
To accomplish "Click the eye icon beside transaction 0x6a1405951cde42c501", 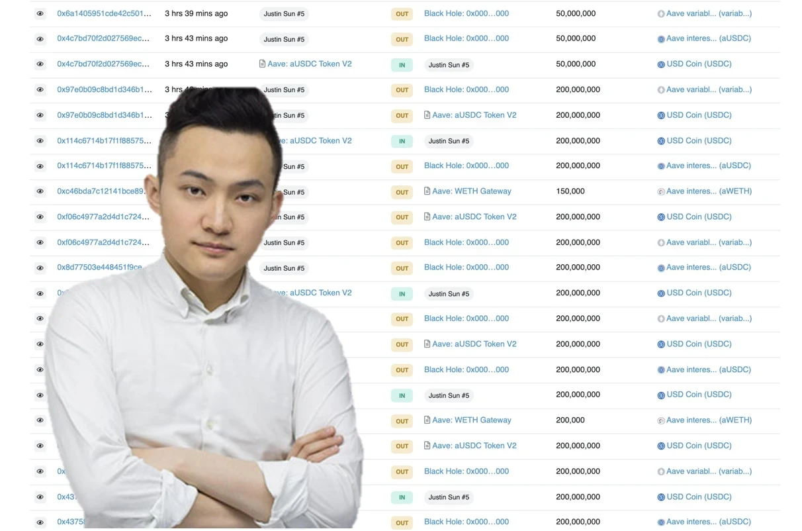I will pos(40,14).
